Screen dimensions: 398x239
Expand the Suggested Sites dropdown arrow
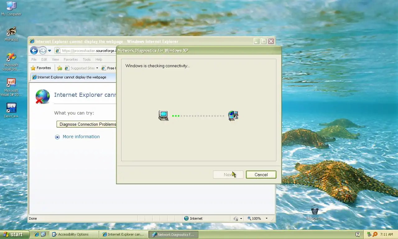(x=97, y=68)
